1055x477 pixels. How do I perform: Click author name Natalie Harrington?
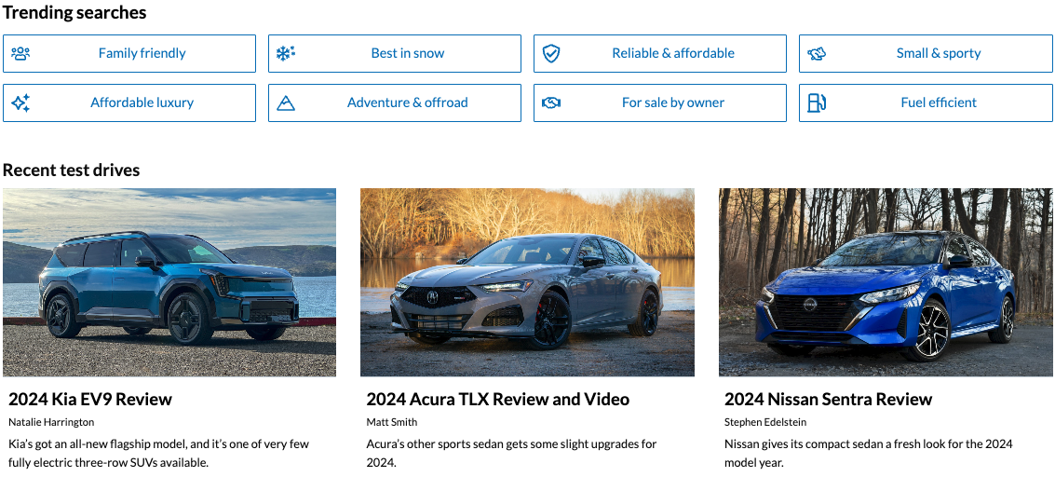(x=51, y=422)
